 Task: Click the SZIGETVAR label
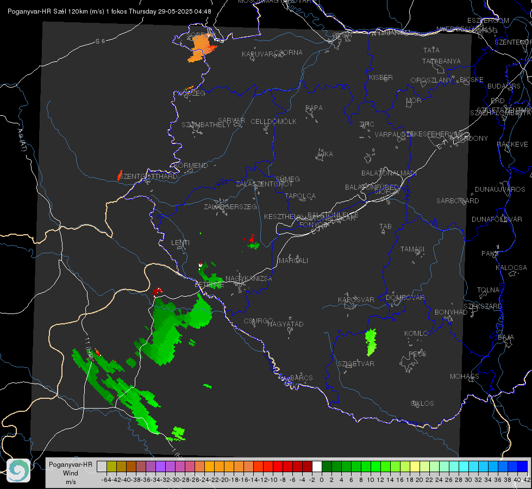356,364
